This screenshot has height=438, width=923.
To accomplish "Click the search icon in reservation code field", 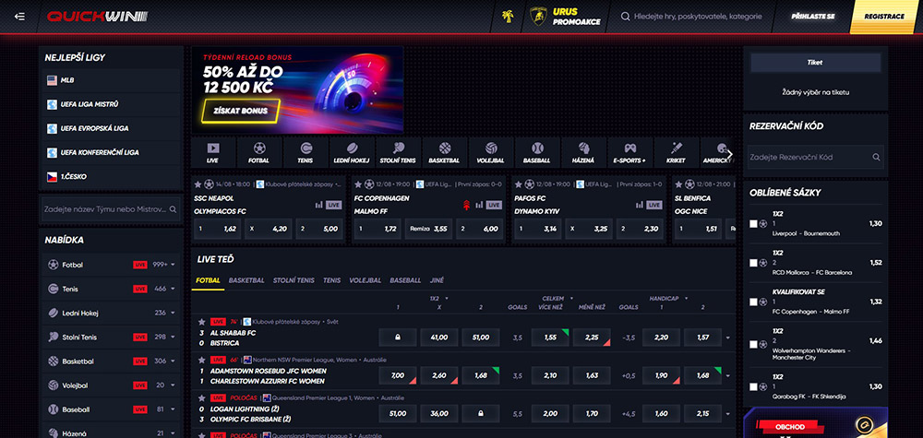I will 876,158.
